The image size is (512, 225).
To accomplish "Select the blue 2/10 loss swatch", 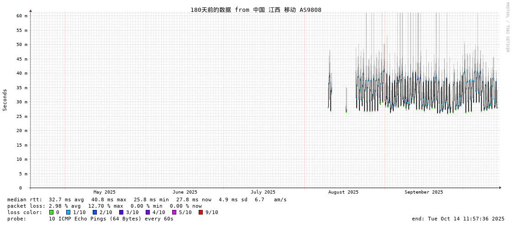I will tap(95, 212).
